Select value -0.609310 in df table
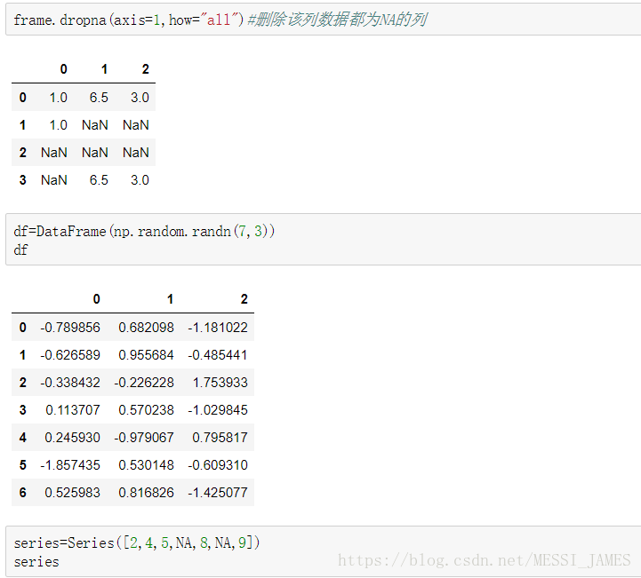This screenshot has height=578, width=641. point(218,465)
